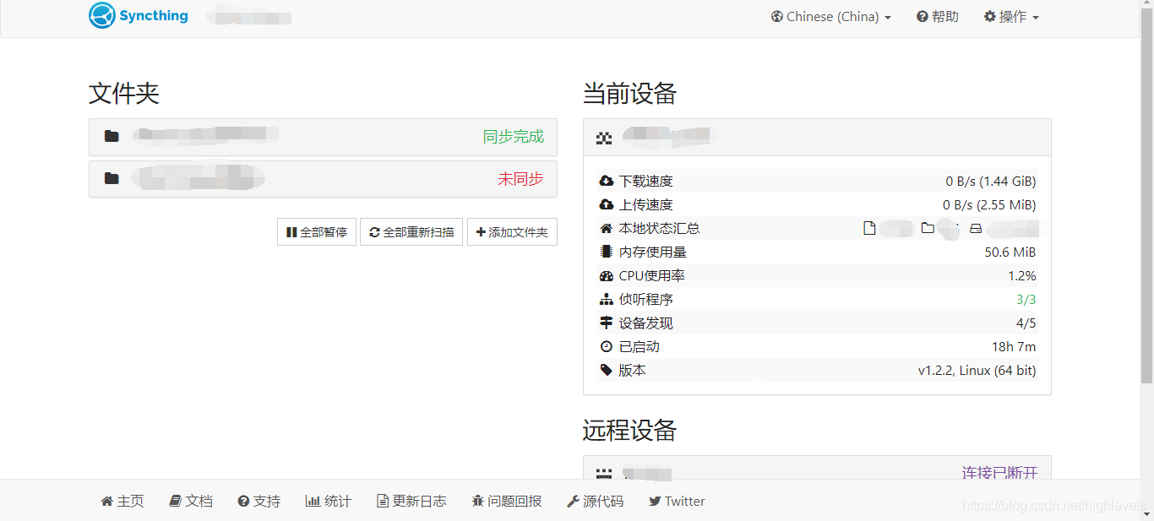Open the 源代码 footer link
The width and height of the screenshot is (1154, 521).
pos(595,502)
